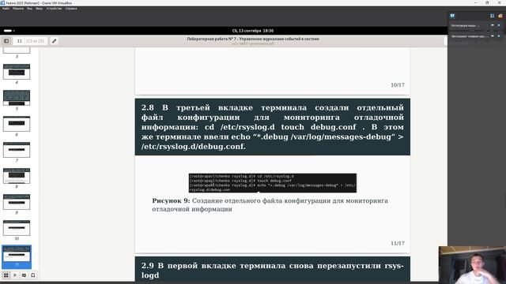
Task: Click the page number field showing 11
Action: pyautogui.click(x=20, y=41)
